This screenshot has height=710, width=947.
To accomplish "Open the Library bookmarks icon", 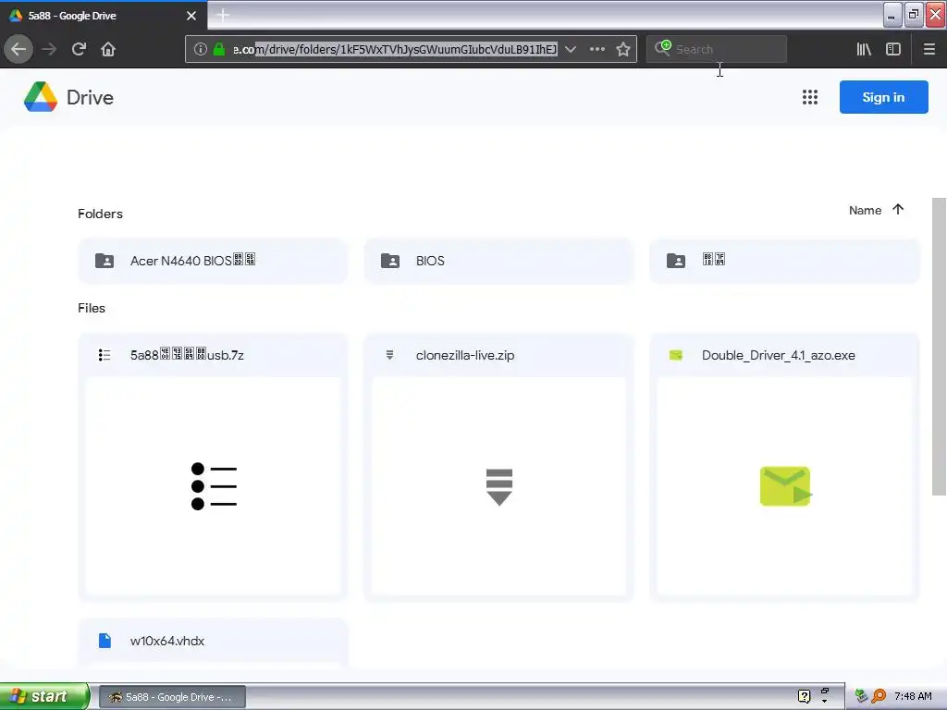I will 864,49.
